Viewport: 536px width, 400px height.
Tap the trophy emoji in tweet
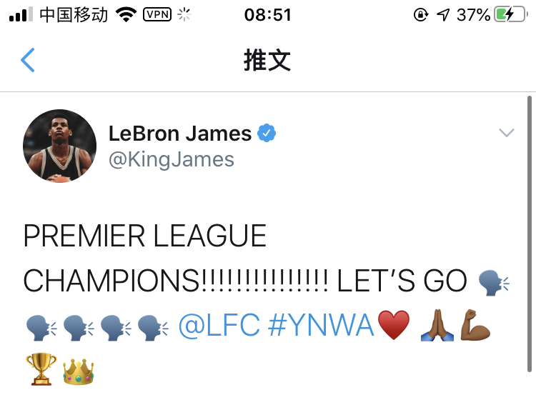[41, 369]
